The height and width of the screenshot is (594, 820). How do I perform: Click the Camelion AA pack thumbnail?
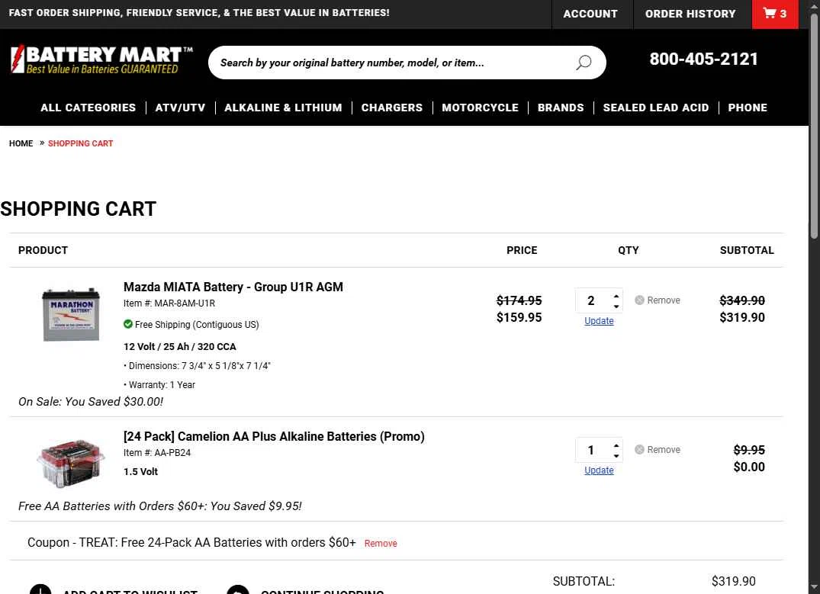71,464
